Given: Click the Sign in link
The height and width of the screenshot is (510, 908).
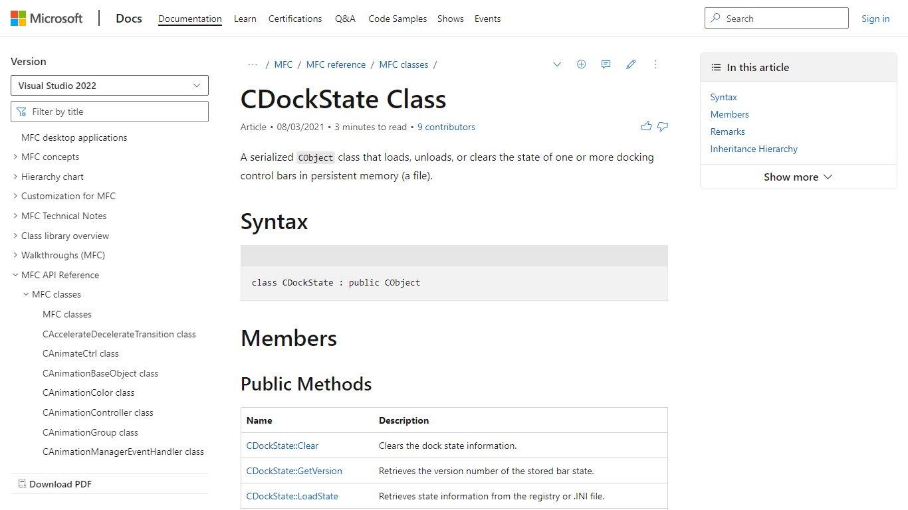Looking at the screenshot, I should point(875,19).
